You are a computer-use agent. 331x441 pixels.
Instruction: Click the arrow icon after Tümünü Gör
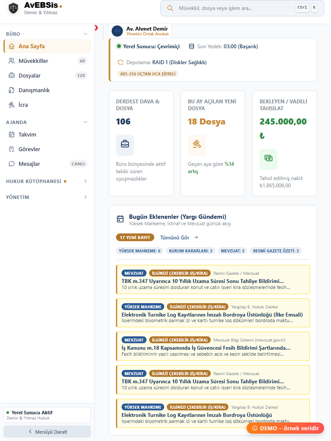[x=196, y=237]
